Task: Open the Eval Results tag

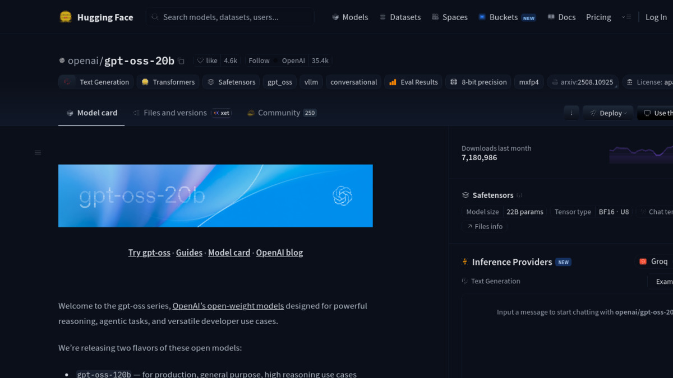Action: click(413, 82)
